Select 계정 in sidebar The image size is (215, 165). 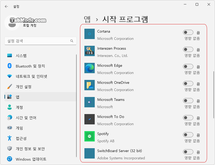[40, 107]
